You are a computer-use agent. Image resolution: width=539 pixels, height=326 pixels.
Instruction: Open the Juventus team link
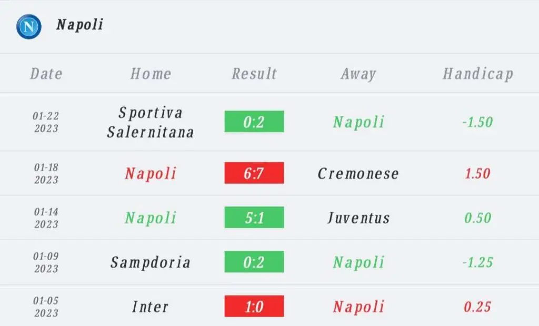pos(358,218)
